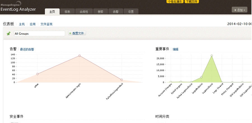Click the green pushpin icon
Screen dimensions: 252x123
pyautogui.click(x=8, y=34)
